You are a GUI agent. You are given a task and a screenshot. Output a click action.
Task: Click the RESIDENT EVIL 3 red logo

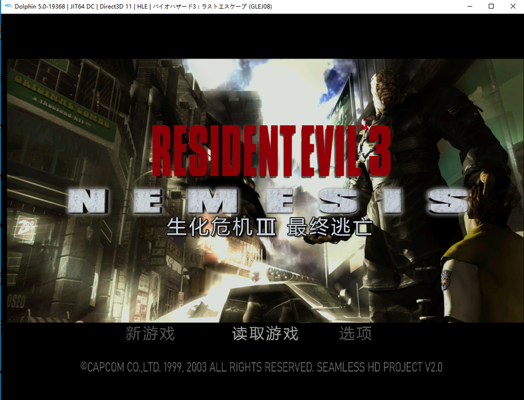272,151
